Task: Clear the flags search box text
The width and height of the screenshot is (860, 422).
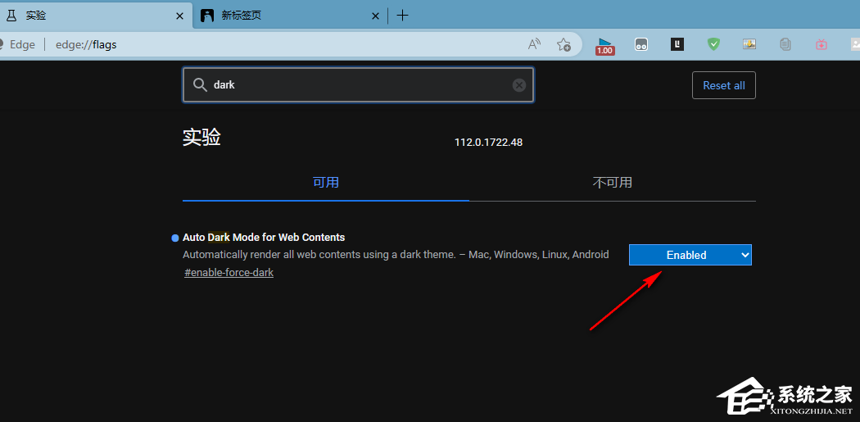Action: coord(518,85)
